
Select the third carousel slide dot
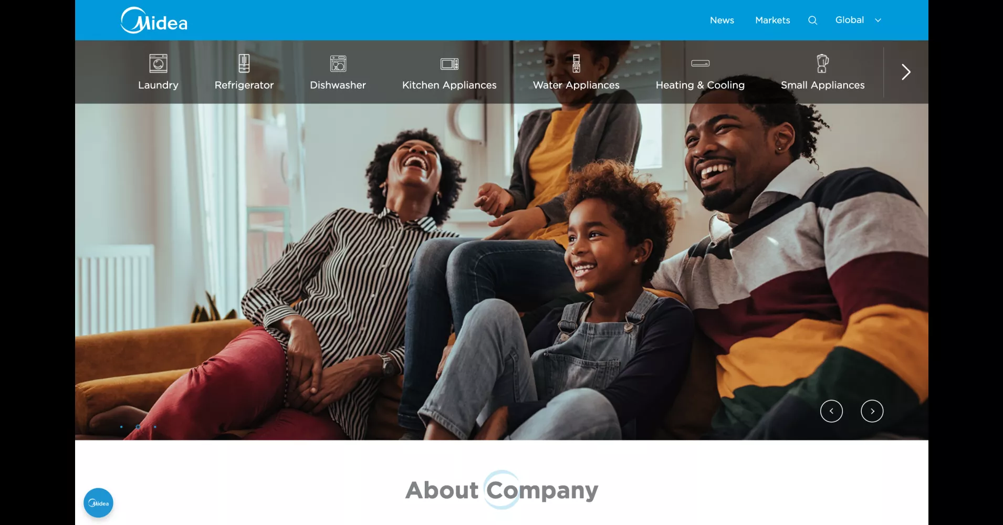pos(155,427)
